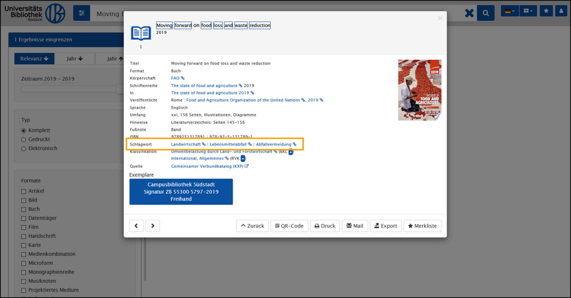This screenshot has width=571, height=298.
Task: Tick the Monographienreihe format checkbox
Action: click(24, 272)
